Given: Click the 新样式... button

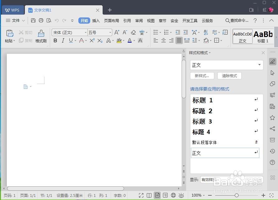Looking at the screenshot, I should click(x=202, y=76).
